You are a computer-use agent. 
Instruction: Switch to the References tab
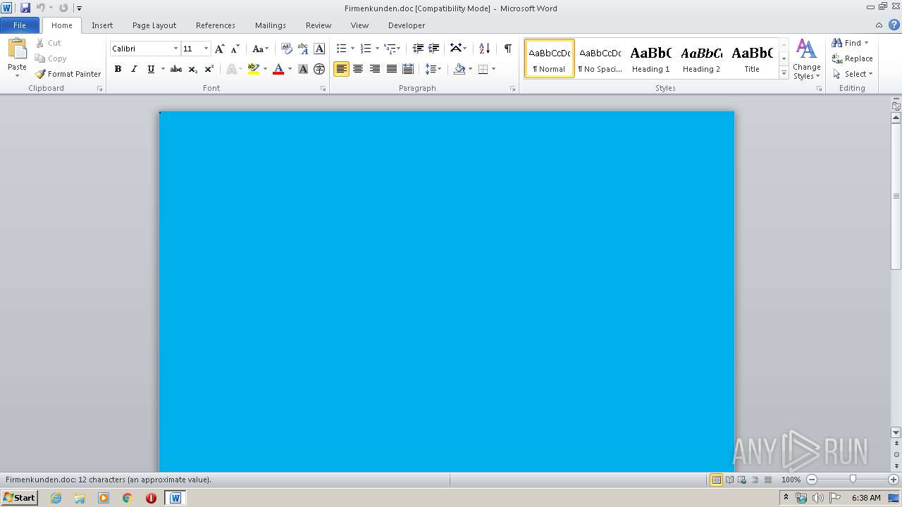[216, 25]
